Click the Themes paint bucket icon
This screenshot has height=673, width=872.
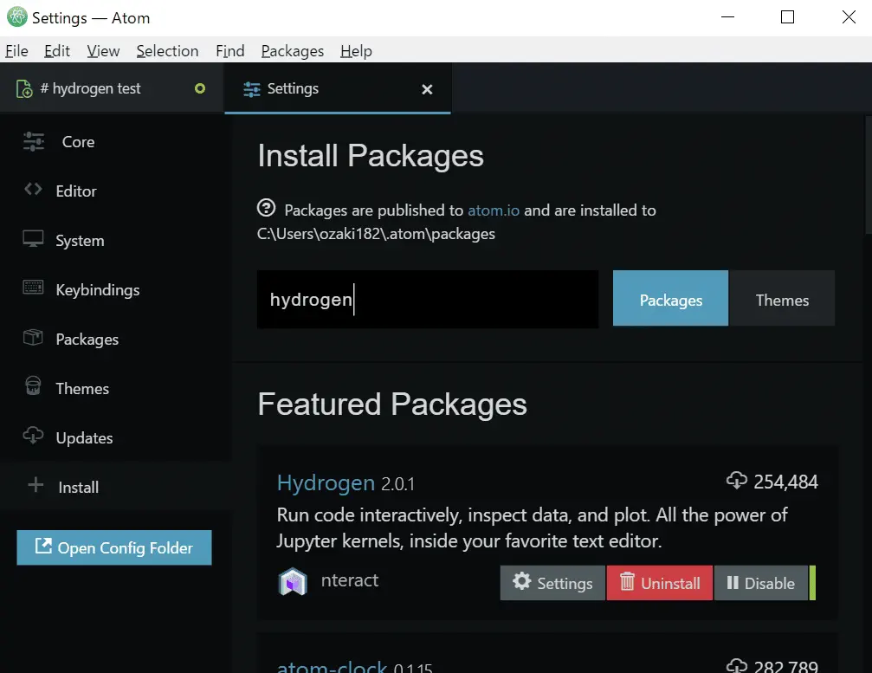pyautogui.click(x=33, y=387)
